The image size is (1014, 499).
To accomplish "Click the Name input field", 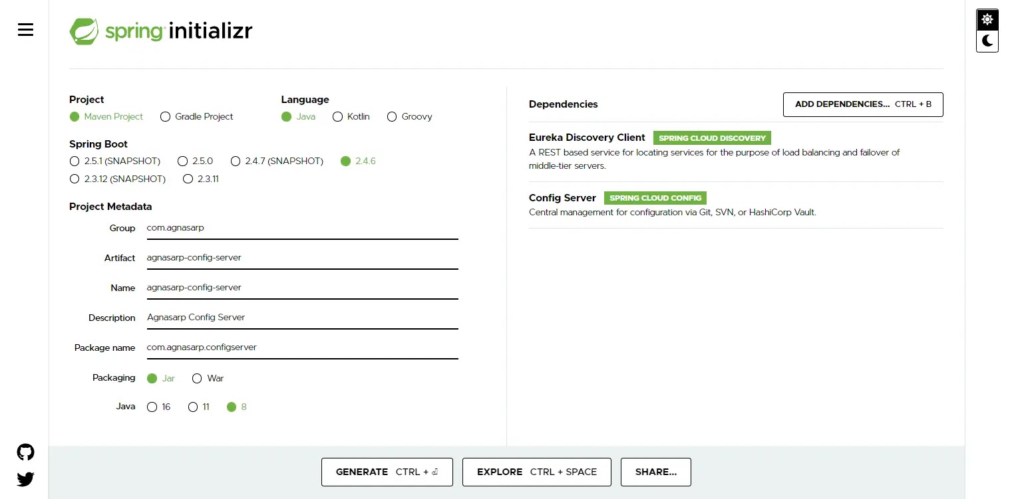I will tap(302, 288).
